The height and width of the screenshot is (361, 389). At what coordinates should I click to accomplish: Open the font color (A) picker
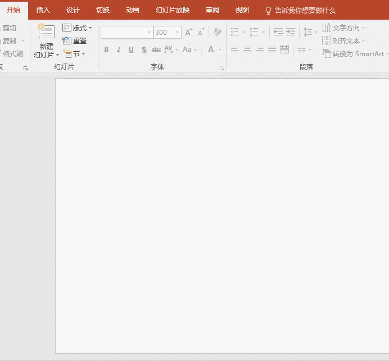point(211,49)
